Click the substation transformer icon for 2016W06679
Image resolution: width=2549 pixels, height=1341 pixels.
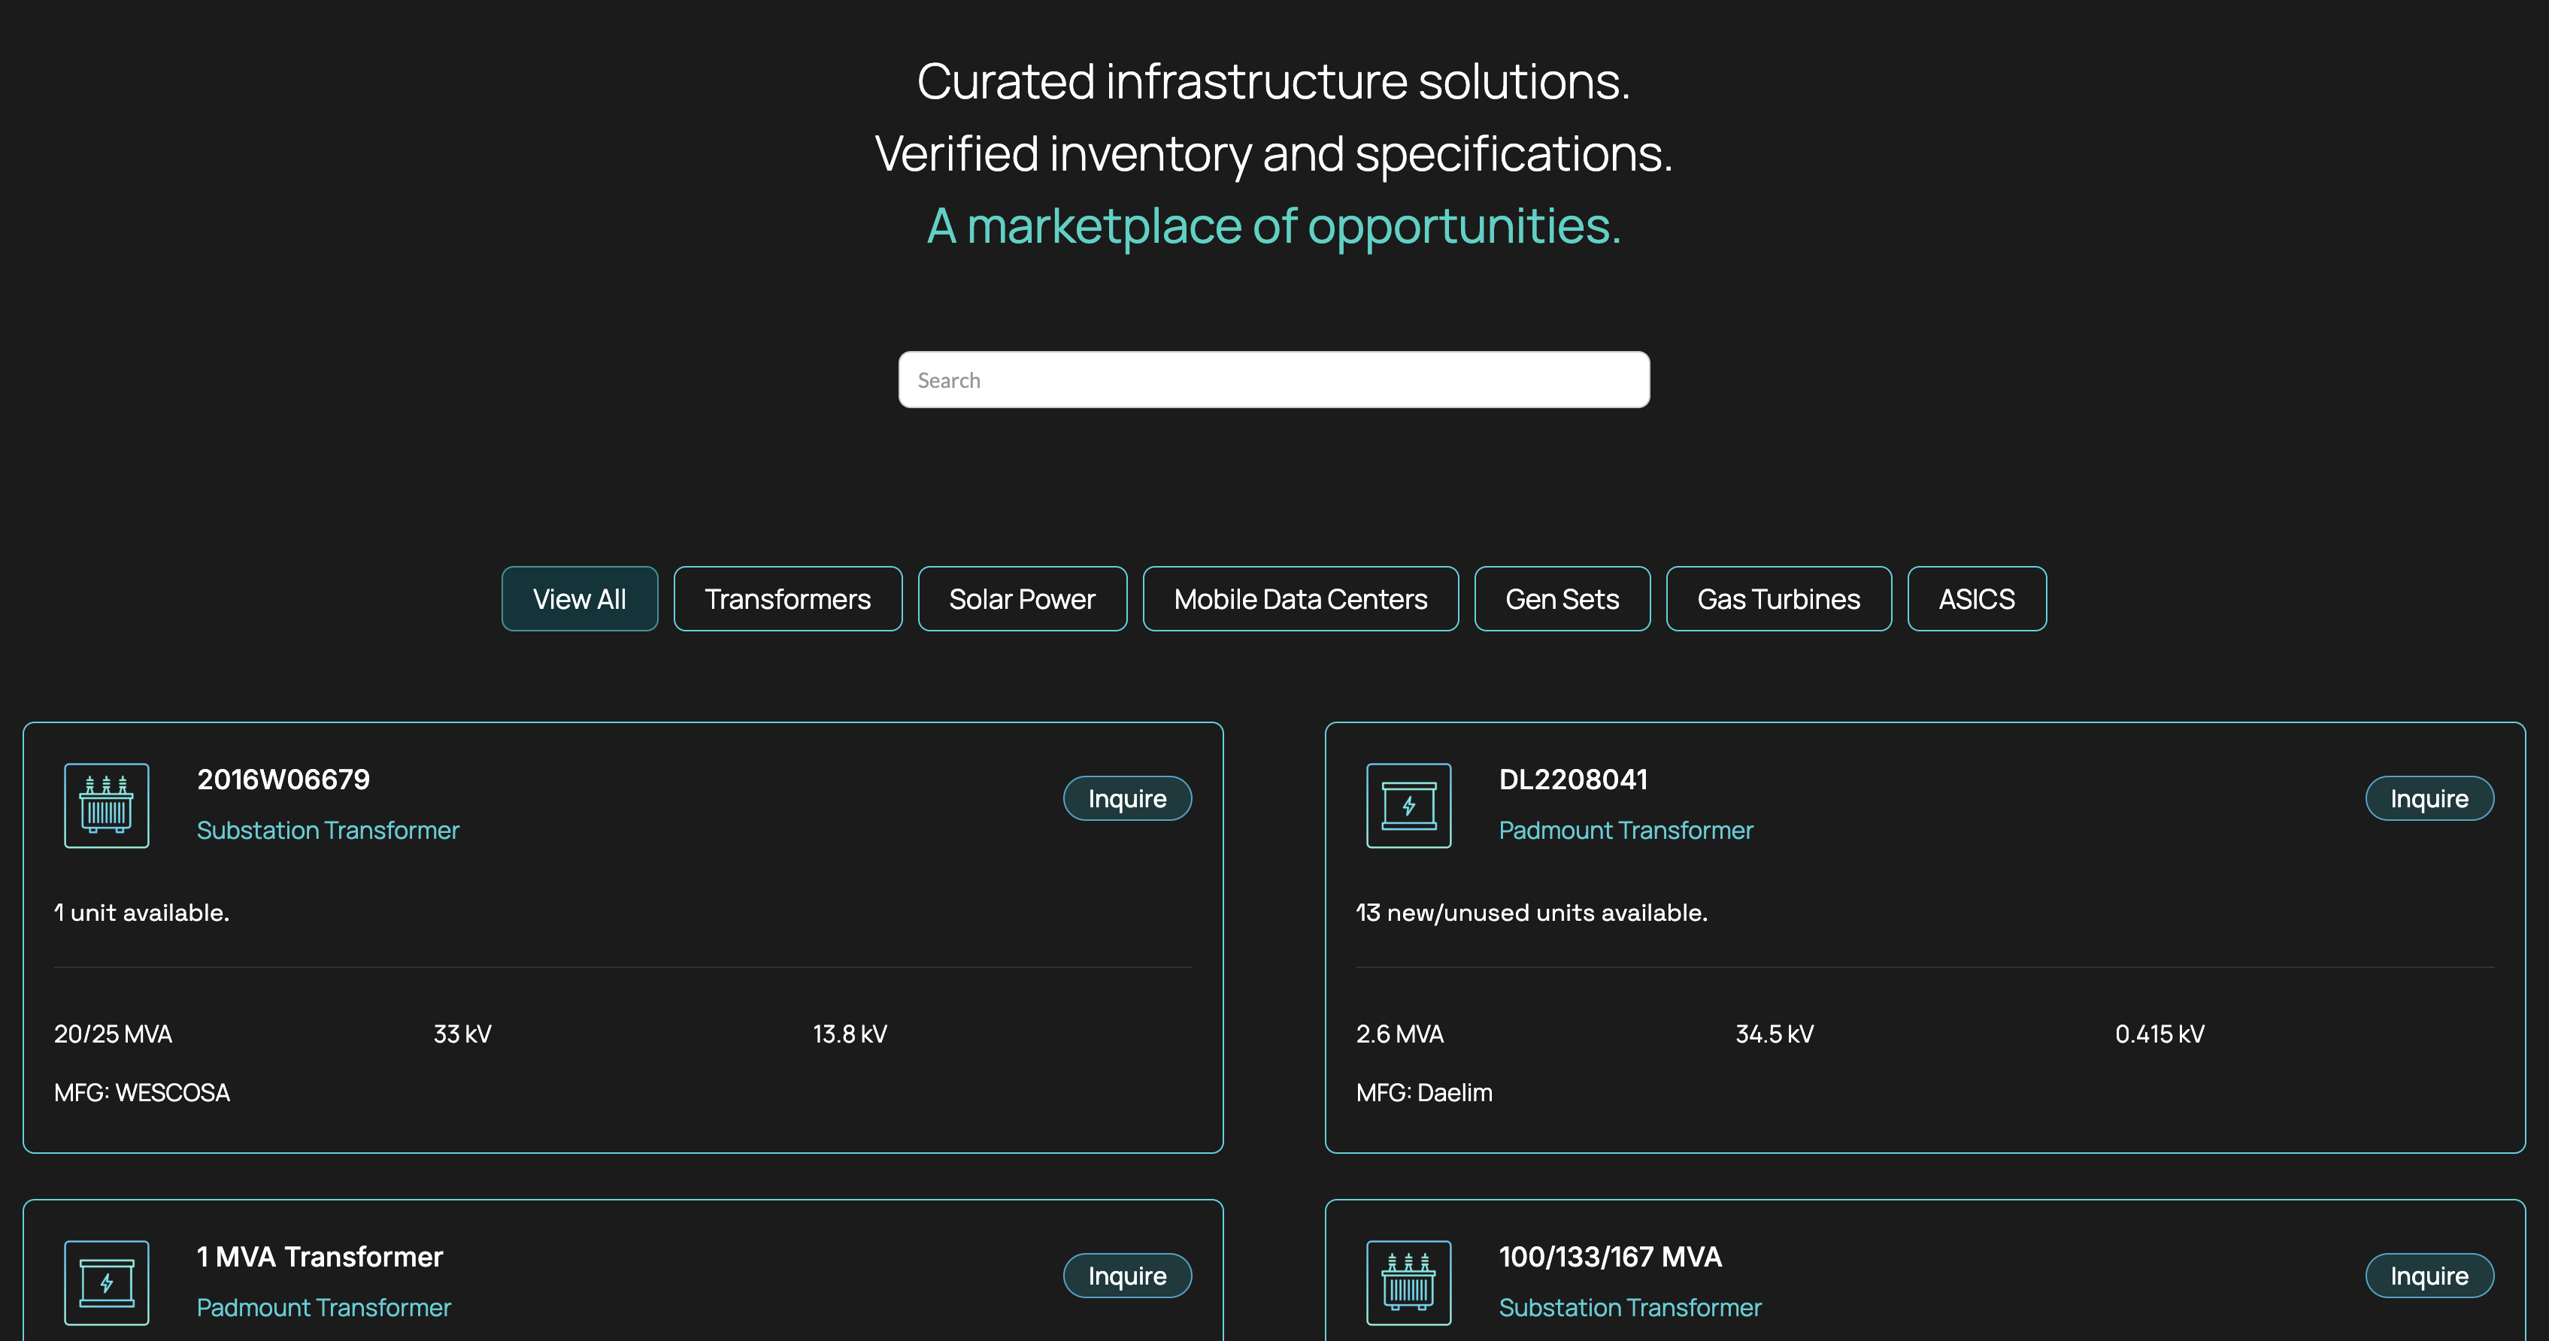pyautogui.click(x=107, y=805)
